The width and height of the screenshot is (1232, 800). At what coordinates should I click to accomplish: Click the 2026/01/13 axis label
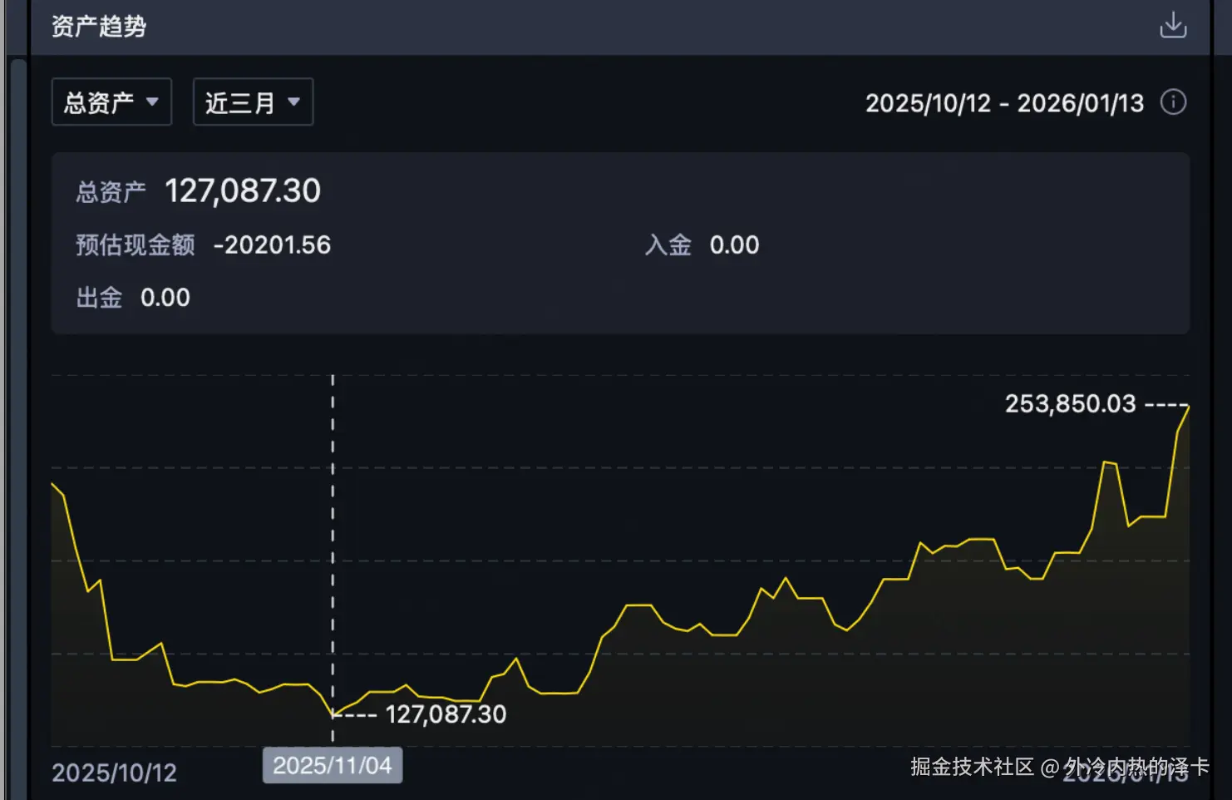pyautogui.click(x=1126, y=773)
